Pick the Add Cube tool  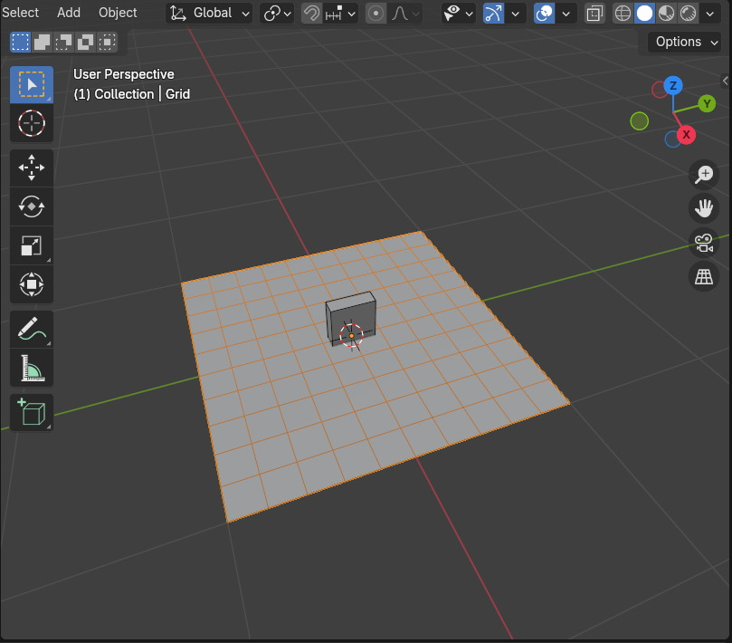tap(32, 412)
